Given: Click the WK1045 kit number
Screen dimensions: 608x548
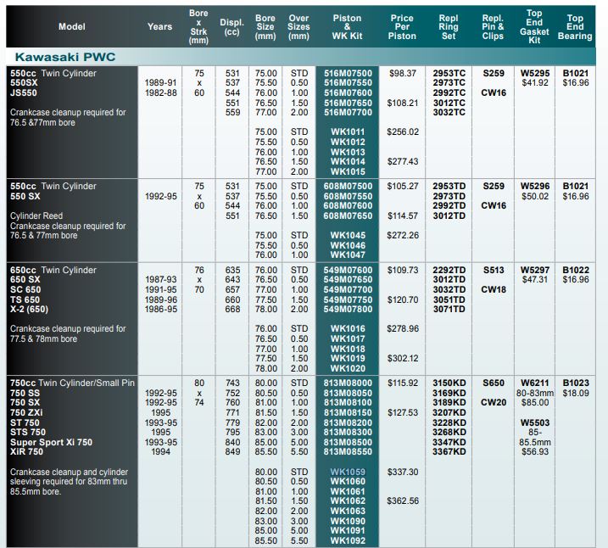Looking at the screenshot, I should point(348,236).
